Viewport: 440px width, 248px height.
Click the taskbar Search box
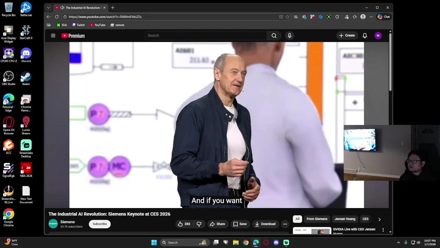pos(184,242)
